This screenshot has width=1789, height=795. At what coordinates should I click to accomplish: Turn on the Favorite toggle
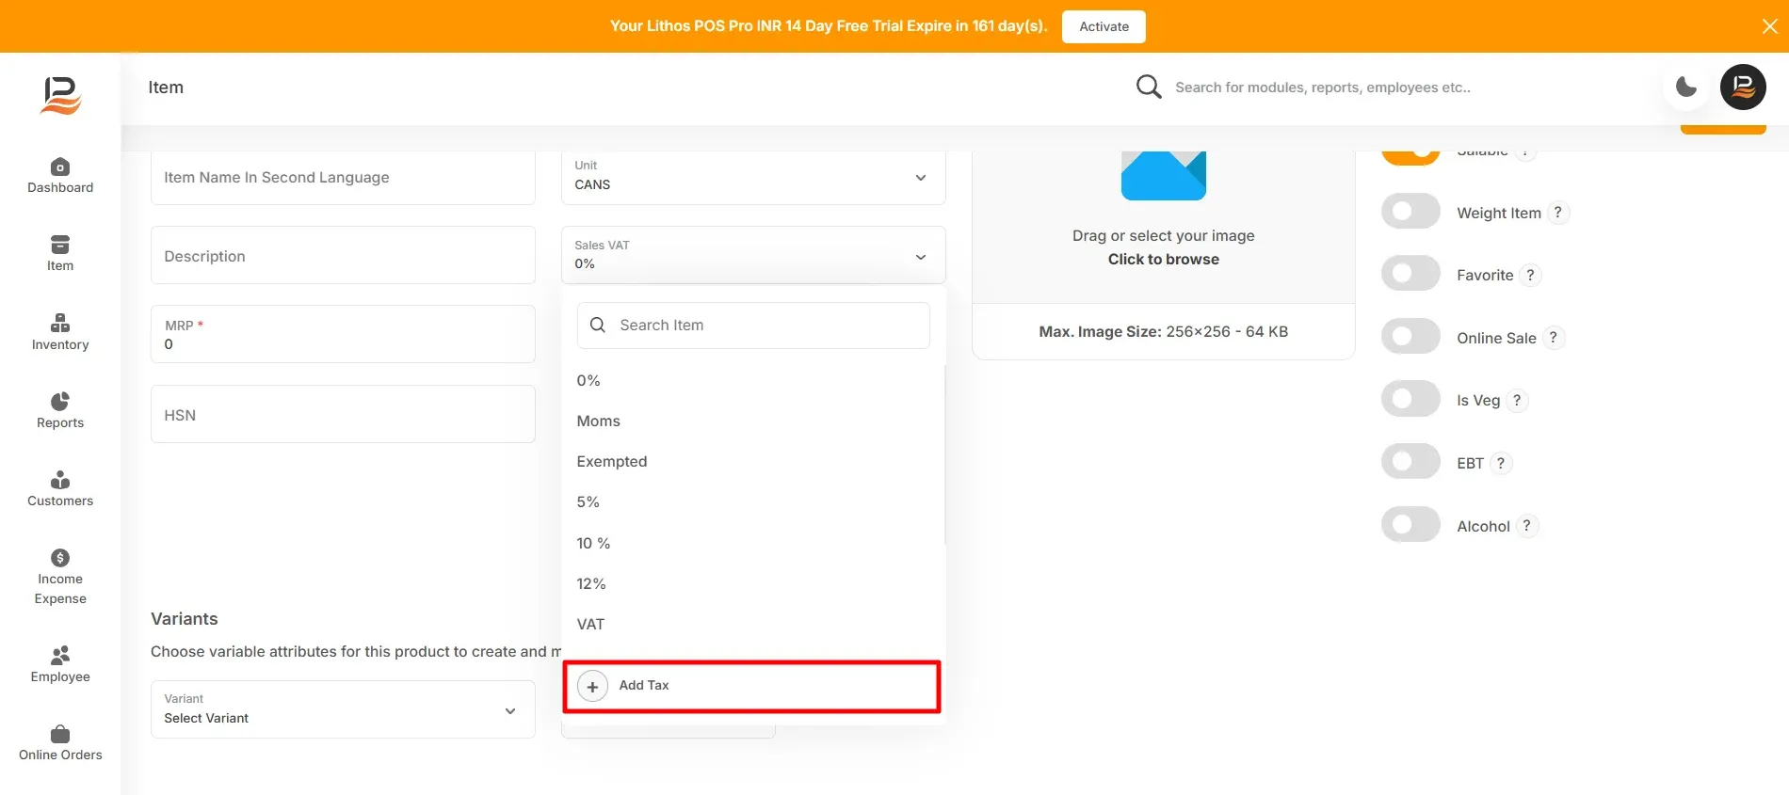tap(1410, 274)
